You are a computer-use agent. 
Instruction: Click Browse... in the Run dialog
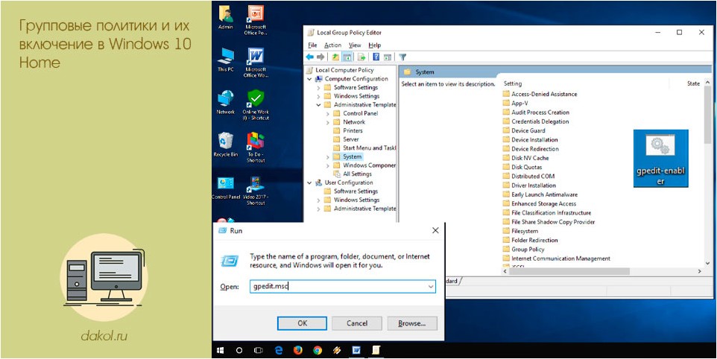[x=412, y=323]
